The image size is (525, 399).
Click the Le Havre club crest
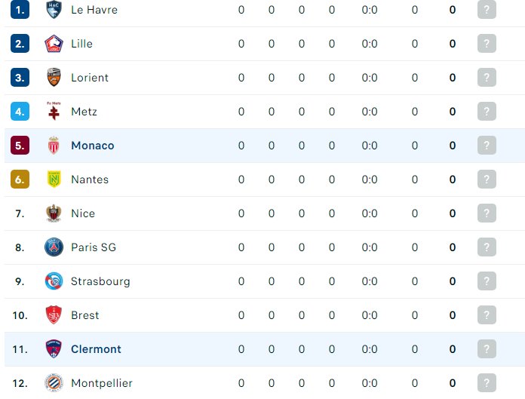(x=54, y=9)
